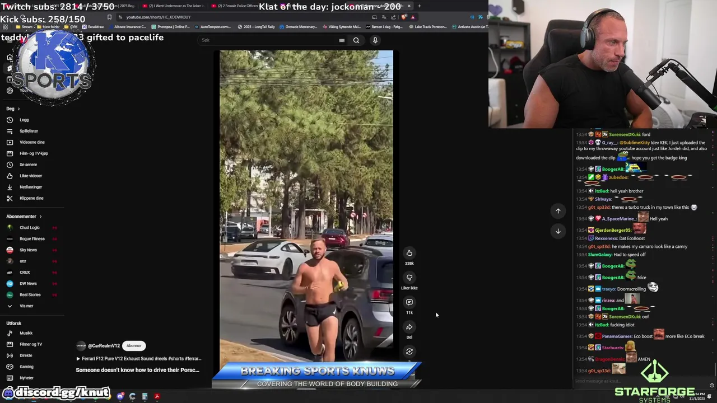This screenshot has width=717, height=403.
Task: Dislike the short via Liker ikke icon
Action: point(409,278)
